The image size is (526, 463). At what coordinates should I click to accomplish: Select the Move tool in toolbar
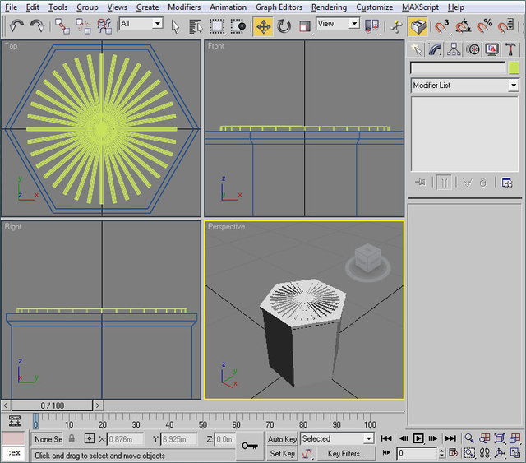(263, 25)
